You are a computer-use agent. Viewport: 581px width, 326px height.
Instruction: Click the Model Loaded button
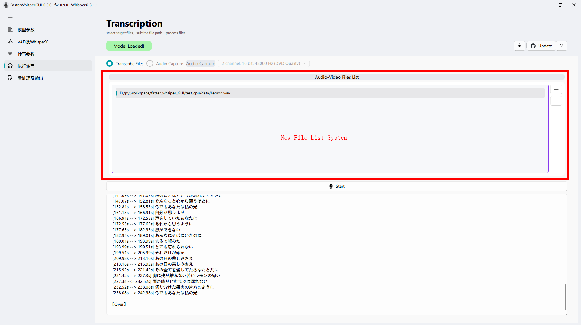[x=129, y=46]
